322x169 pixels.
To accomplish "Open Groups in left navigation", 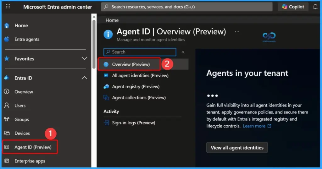I will tap(22, 119).
